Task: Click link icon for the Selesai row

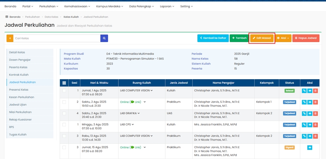Action: tap(304, 91)
